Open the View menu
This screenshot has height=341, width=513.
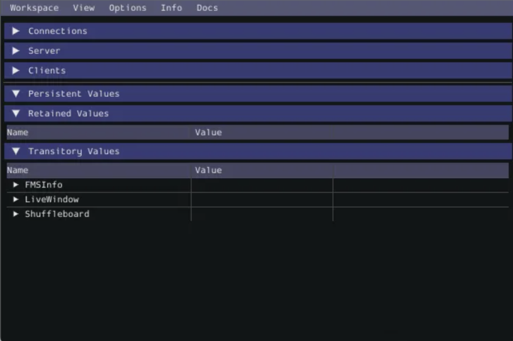[83, 8]
